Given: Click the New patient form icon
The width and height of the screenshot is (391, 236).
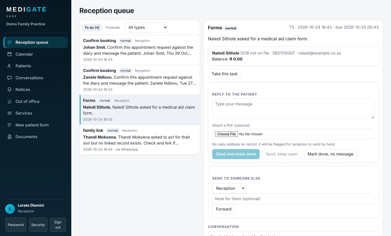Looking at the screenshot, I should (9, 125).
